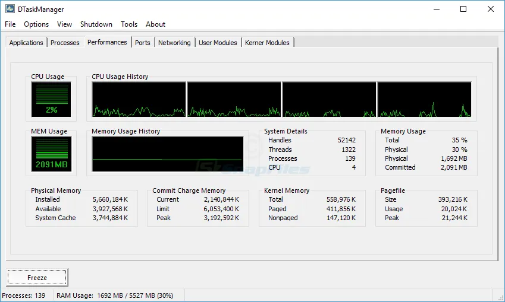The image size is (505, 302).
Task: Click the MEM Usage 2091MB gauge
Action: (51, 154)
